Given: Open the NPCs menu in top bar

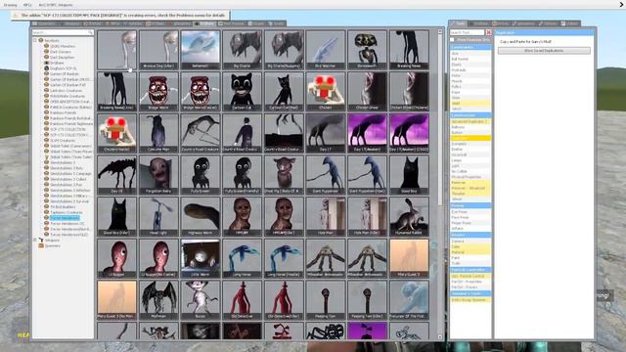Looking at the screenshot, I should [27, 5].
